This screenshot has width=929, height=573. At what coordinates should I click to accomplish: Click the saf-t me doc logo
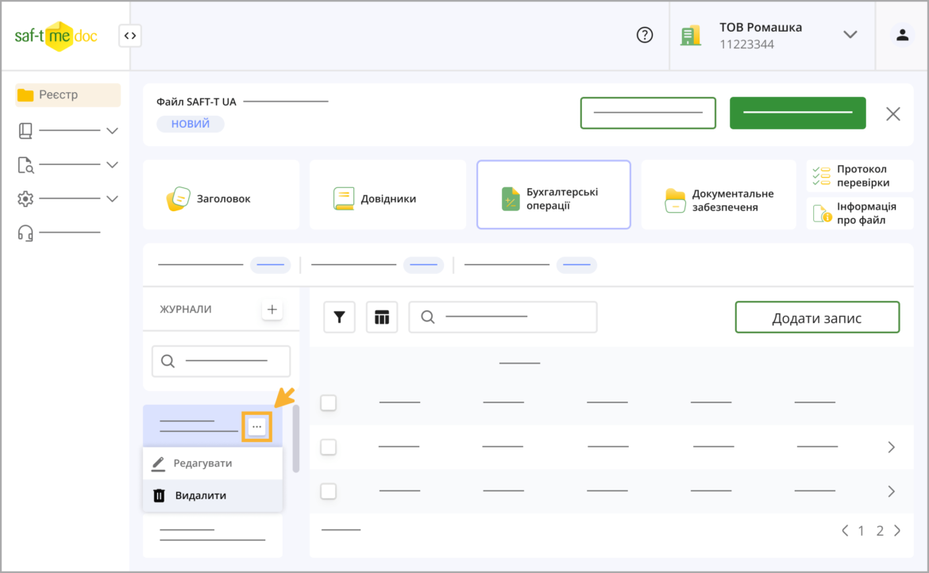click(56, 36)
